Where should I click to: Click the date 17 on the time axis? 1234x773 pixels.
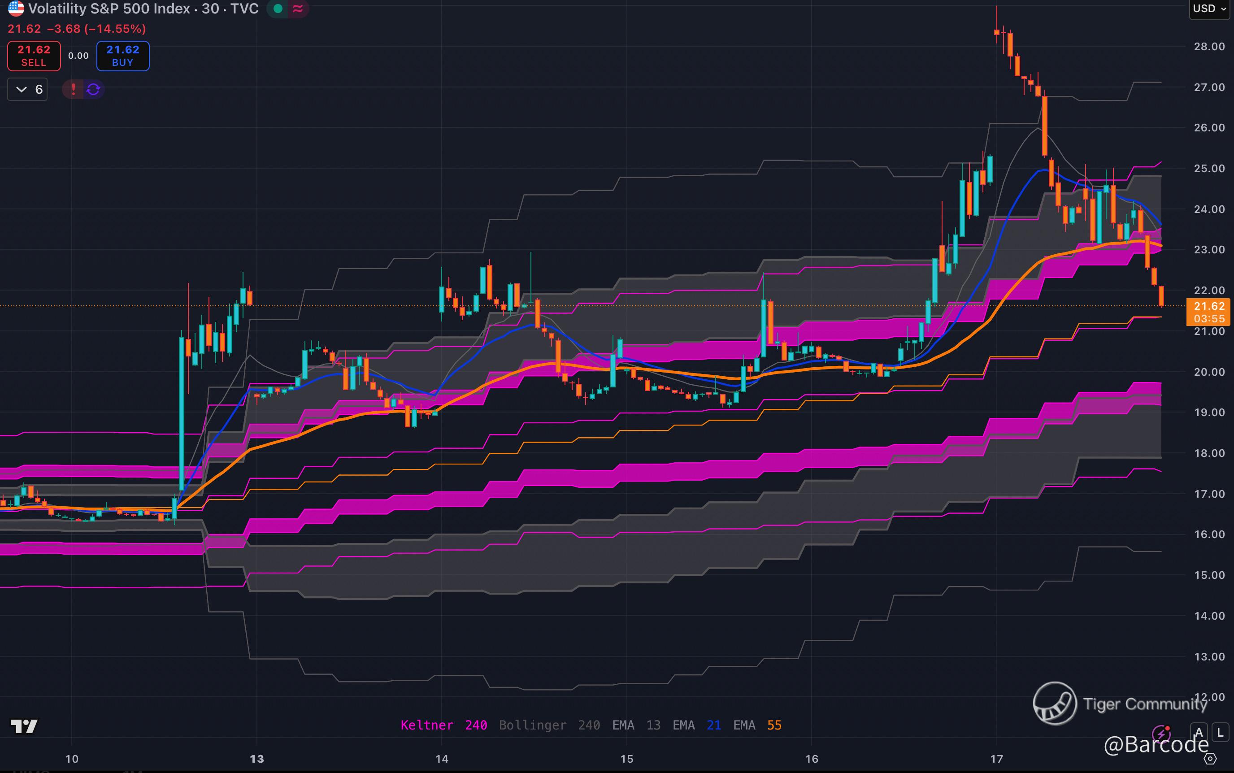tap(996, 759)
